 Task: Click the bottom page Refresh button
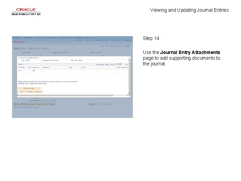pos(51,104)
